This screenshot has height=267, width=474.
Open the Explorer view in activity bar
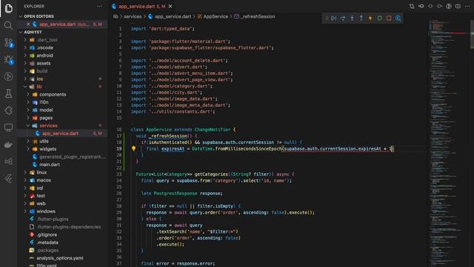(8, 8)
